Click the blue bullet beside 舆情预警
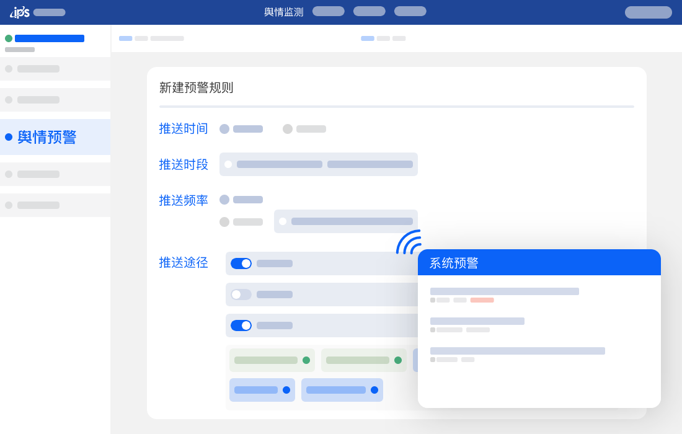 click(9, 138)
